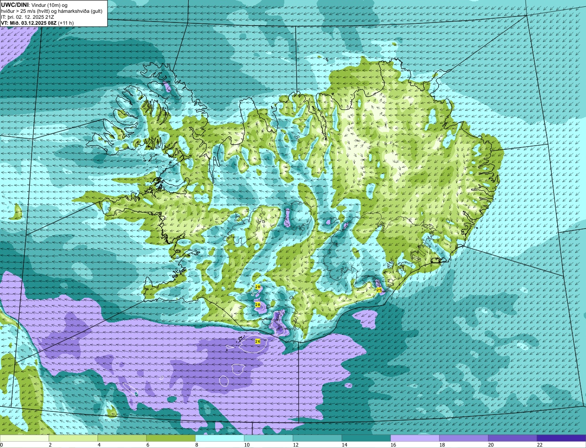Click the color scale label '14'
The image size is (586, 448).
pos(344,445)
